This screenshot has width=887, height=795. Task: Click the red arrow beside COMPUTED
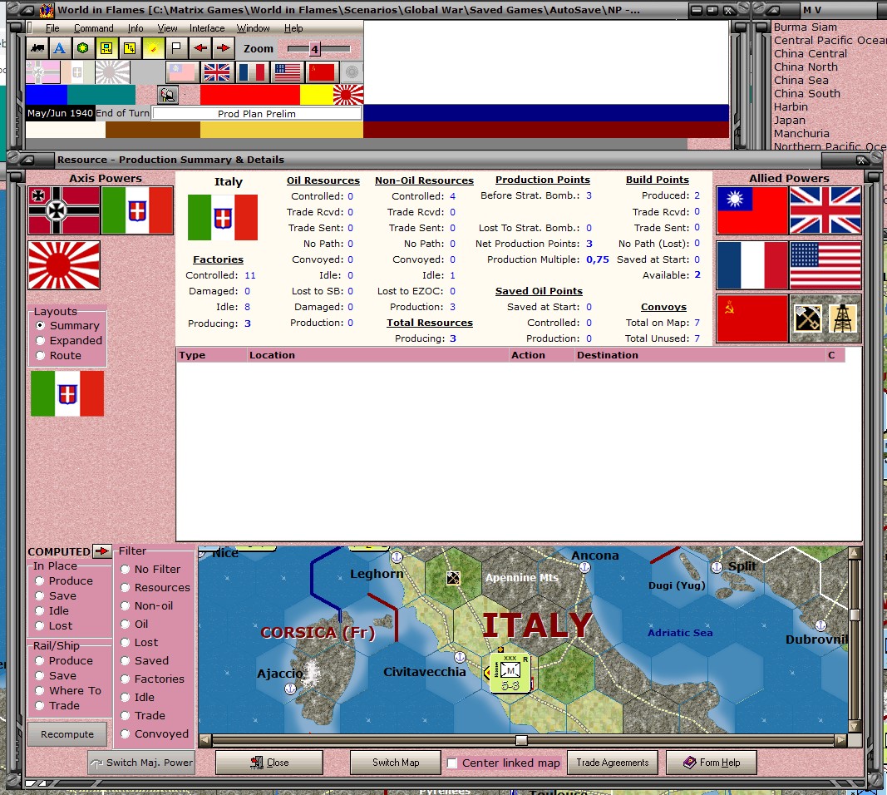[x=102, y=551]
